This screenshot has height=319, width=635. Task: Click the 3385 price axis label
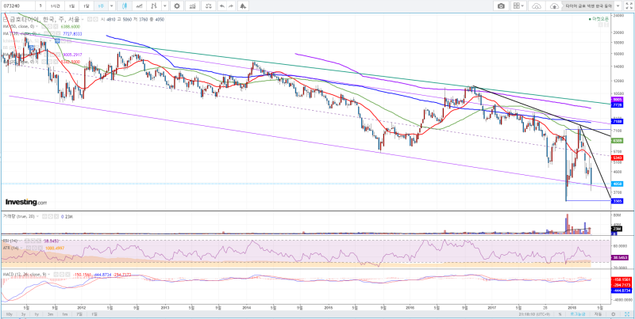click(618, 201)
